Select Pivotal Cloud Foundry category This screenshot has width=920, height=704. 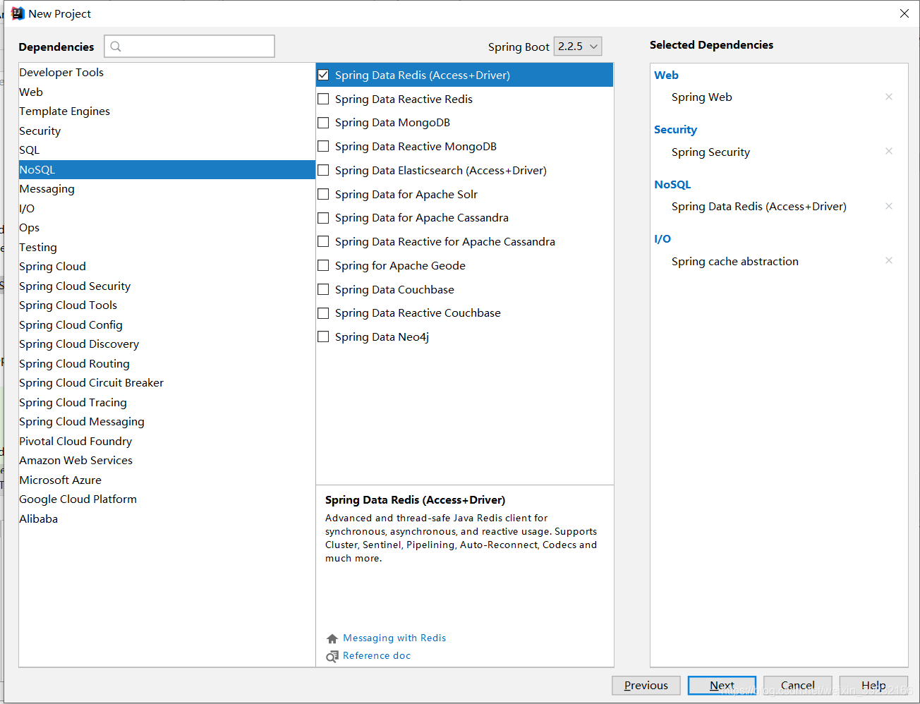167,441
